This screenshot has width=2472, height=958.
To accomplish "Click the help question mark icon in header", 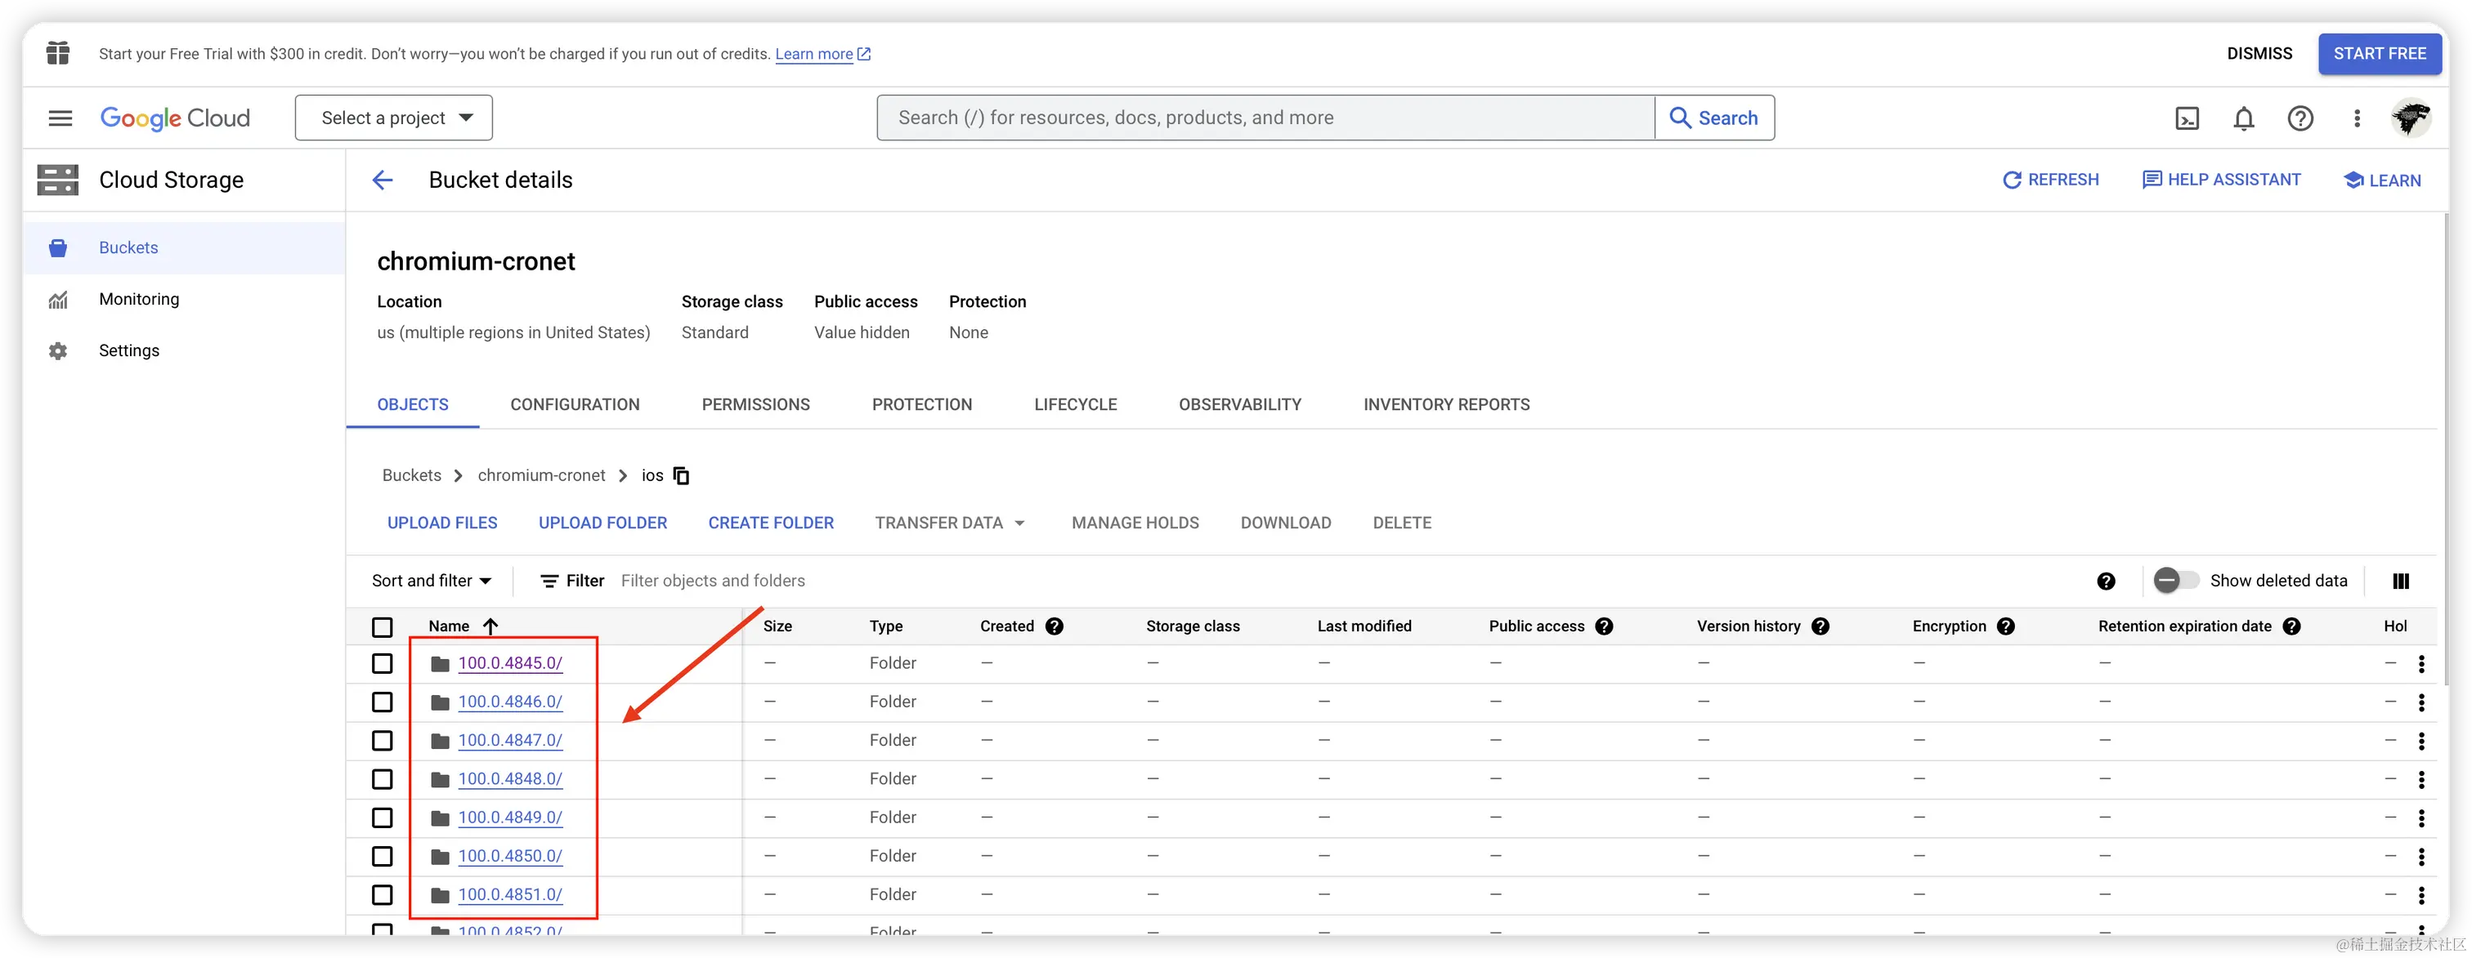I will pos(2300,118).
